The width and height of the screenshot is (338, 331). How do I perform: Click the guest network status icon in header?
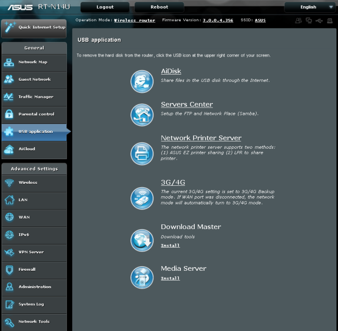298,21
